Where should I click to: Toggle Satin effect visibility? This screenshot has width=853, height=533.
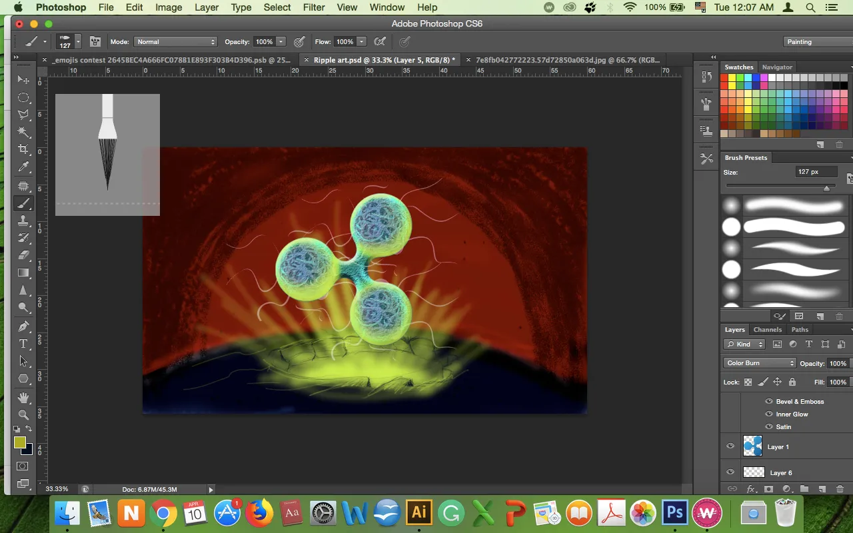(x=769, y=426)
